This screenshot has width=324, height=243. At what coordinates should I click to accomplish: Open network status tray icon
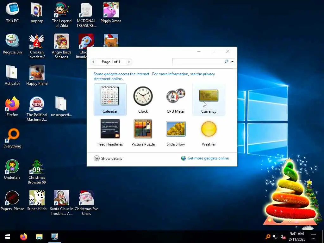[x=276, y=237]
